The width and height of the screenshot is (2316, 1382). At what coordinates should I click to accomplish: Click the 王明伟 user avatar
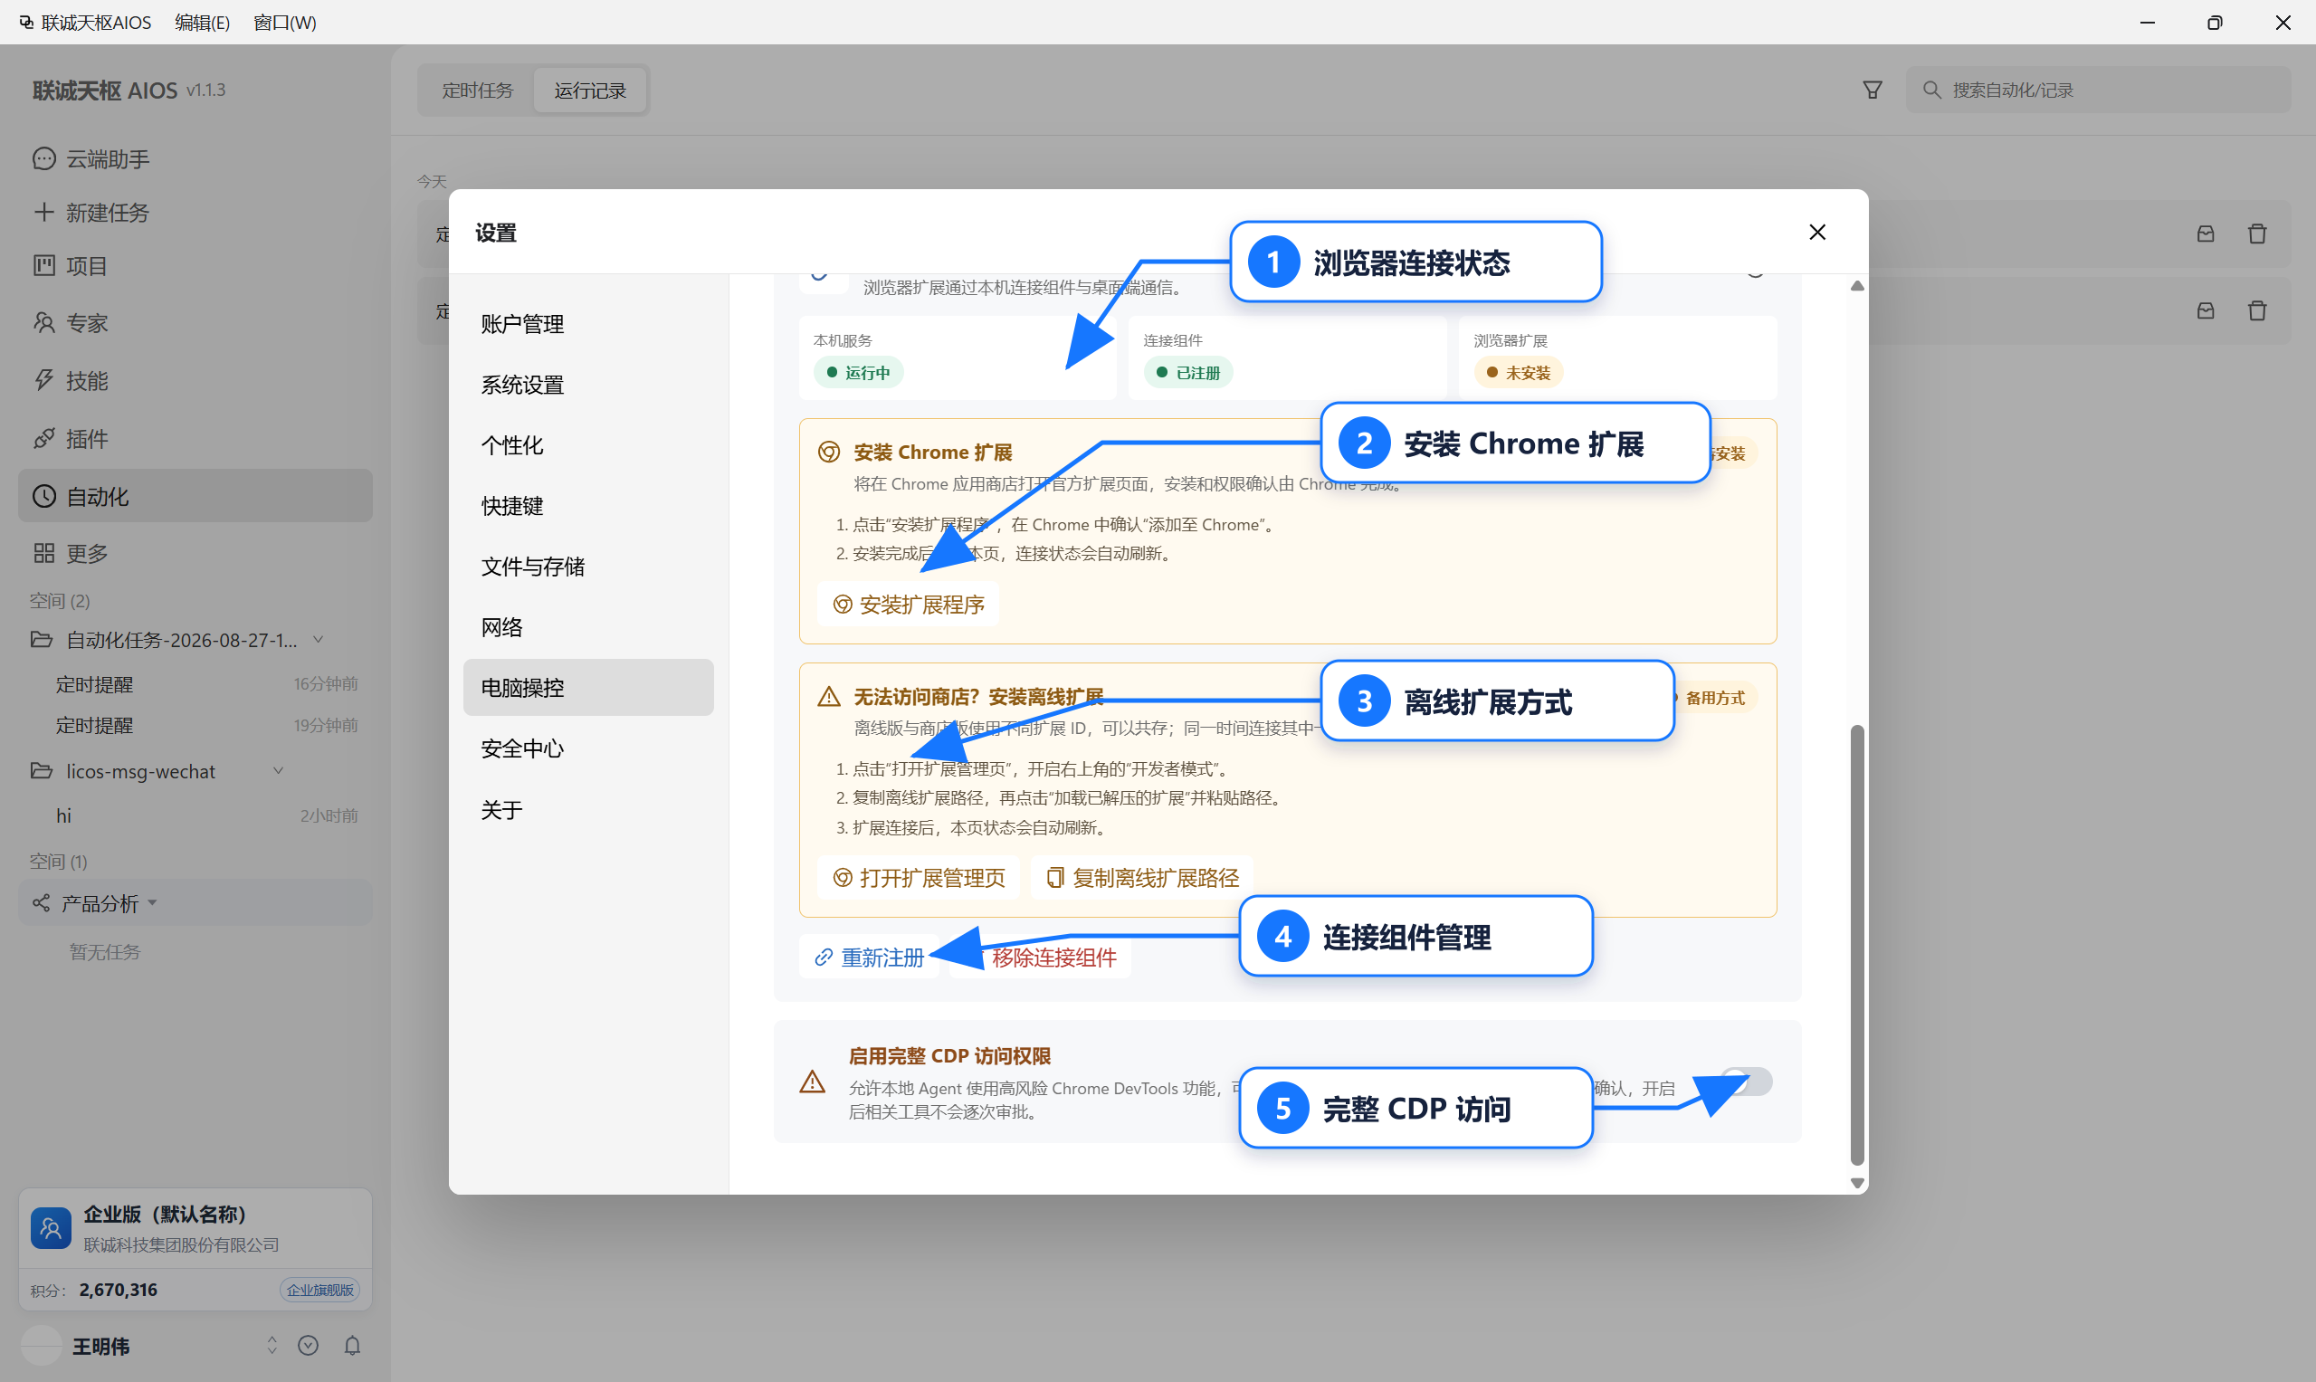pyautogui.click(x=41, y=1346)
